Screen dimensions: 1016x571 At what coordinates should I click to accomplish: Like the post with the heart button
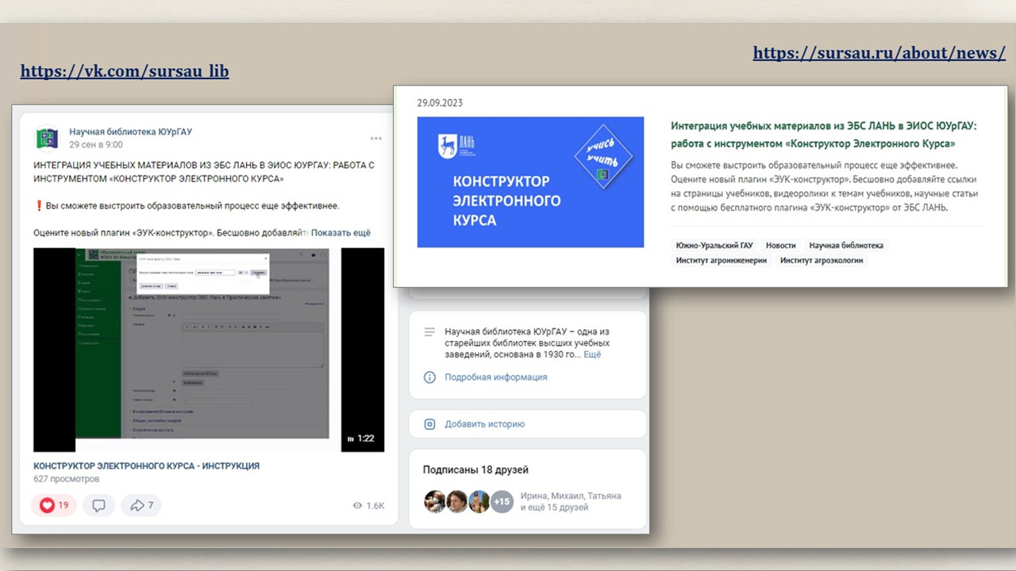click(54, 505)
